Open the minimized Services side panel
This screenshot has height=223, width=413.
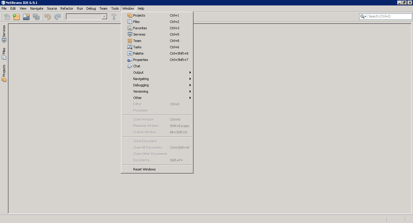[x=4, y=33]
